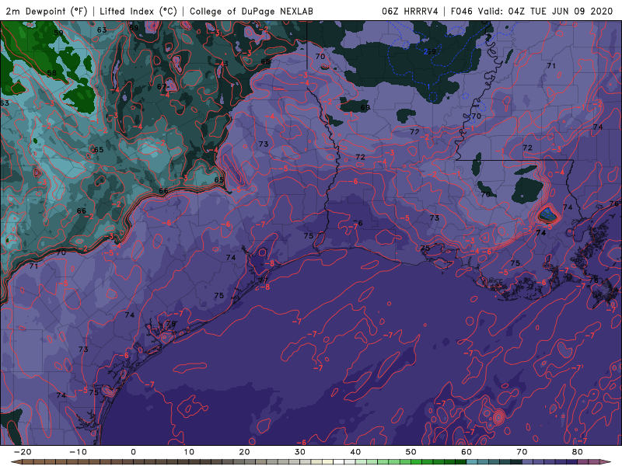Click the "College of DuPage NEXLAB" label
Screen dimensions: 622x466
(x=251, y=11)
